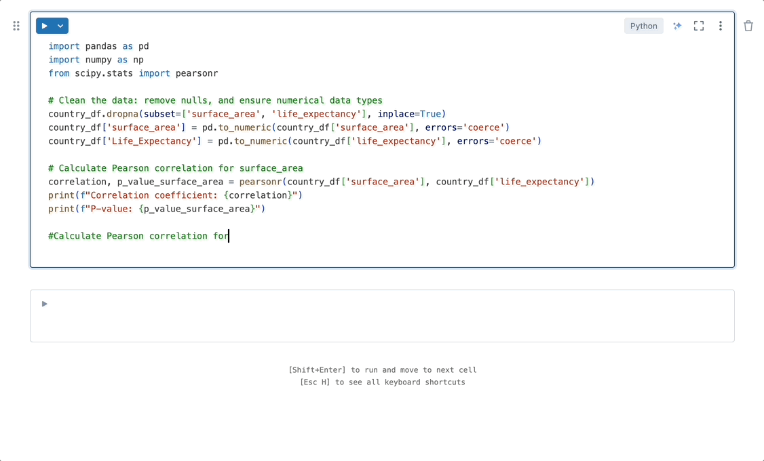Open cell actions via the kebab menu
This screenshot has width=764, height=461.
tap(720, 25)
